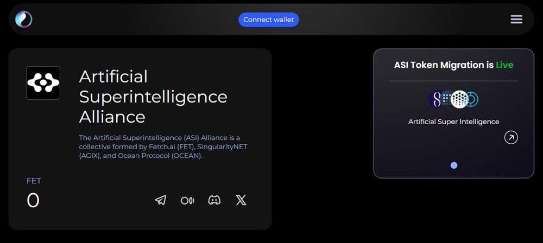
Task: Open the hamburger menu
Action: point(516,20)
